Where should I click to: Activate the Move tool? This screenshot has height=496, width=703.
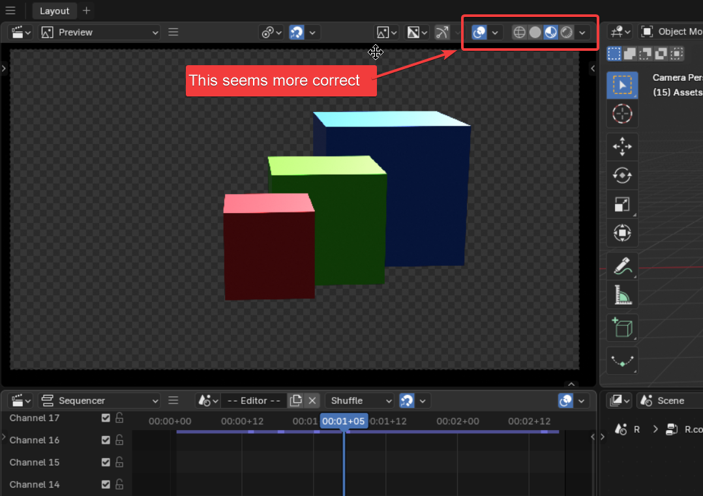(x=622, y=147)
